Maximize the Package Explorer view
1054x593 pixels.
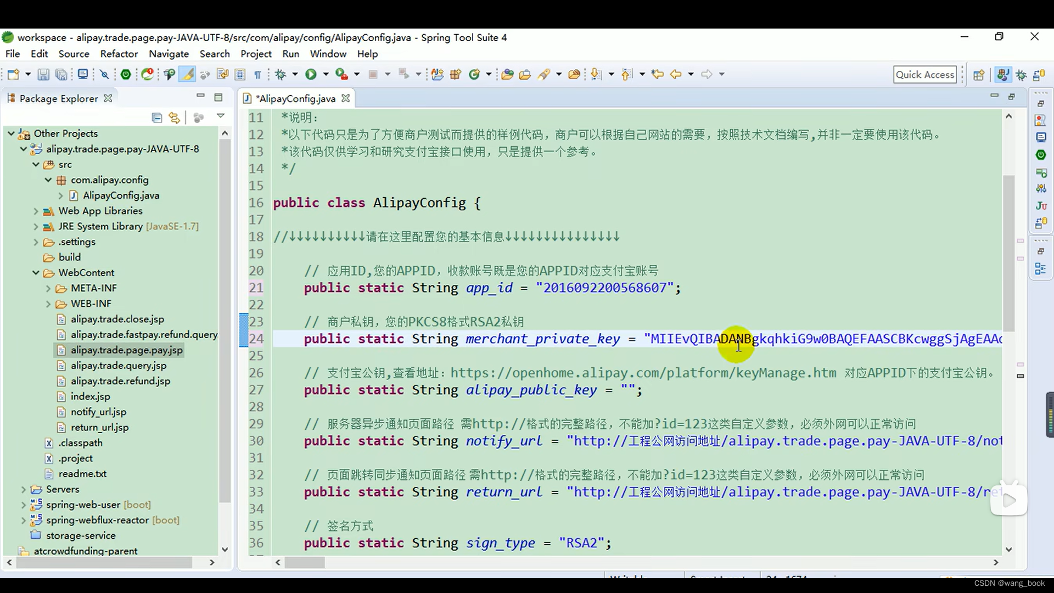pyautogui.click(x=218, y=97)
